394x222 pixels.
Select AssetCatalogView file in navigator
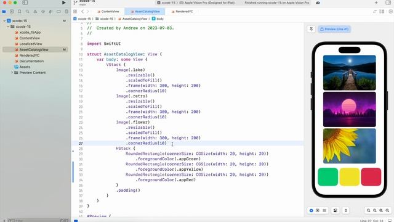pos(35,49)
